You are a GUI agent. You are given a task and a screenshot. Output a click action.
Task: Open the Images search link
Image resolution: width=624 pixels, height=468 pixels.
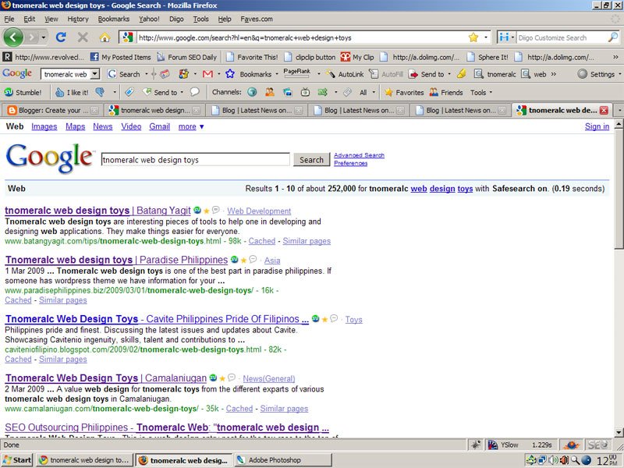tap(44, 126)
